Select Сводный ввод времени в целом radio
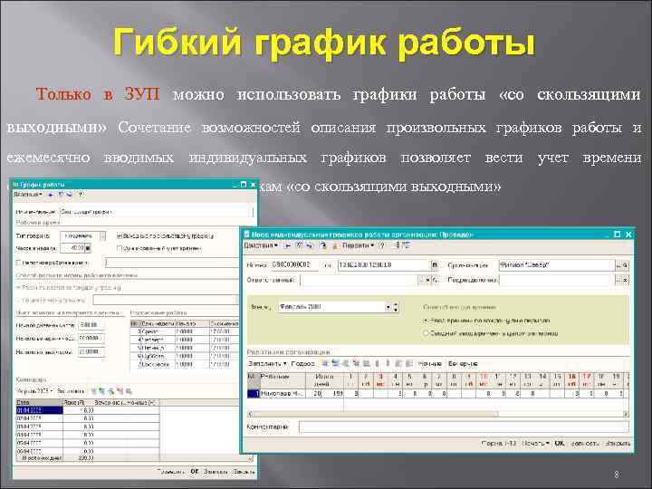 click(x=426, y=333)
